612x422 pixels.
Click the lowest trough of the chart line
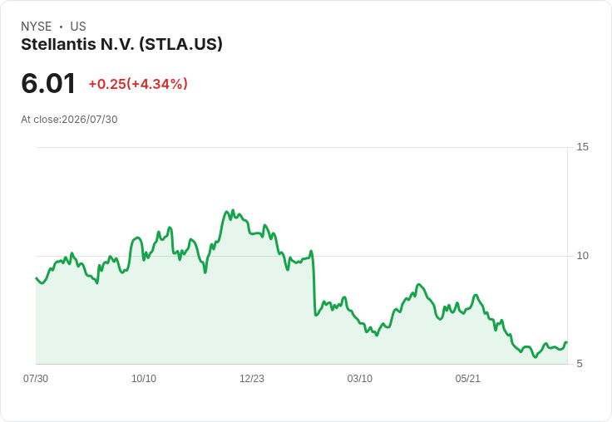(535, 357)
